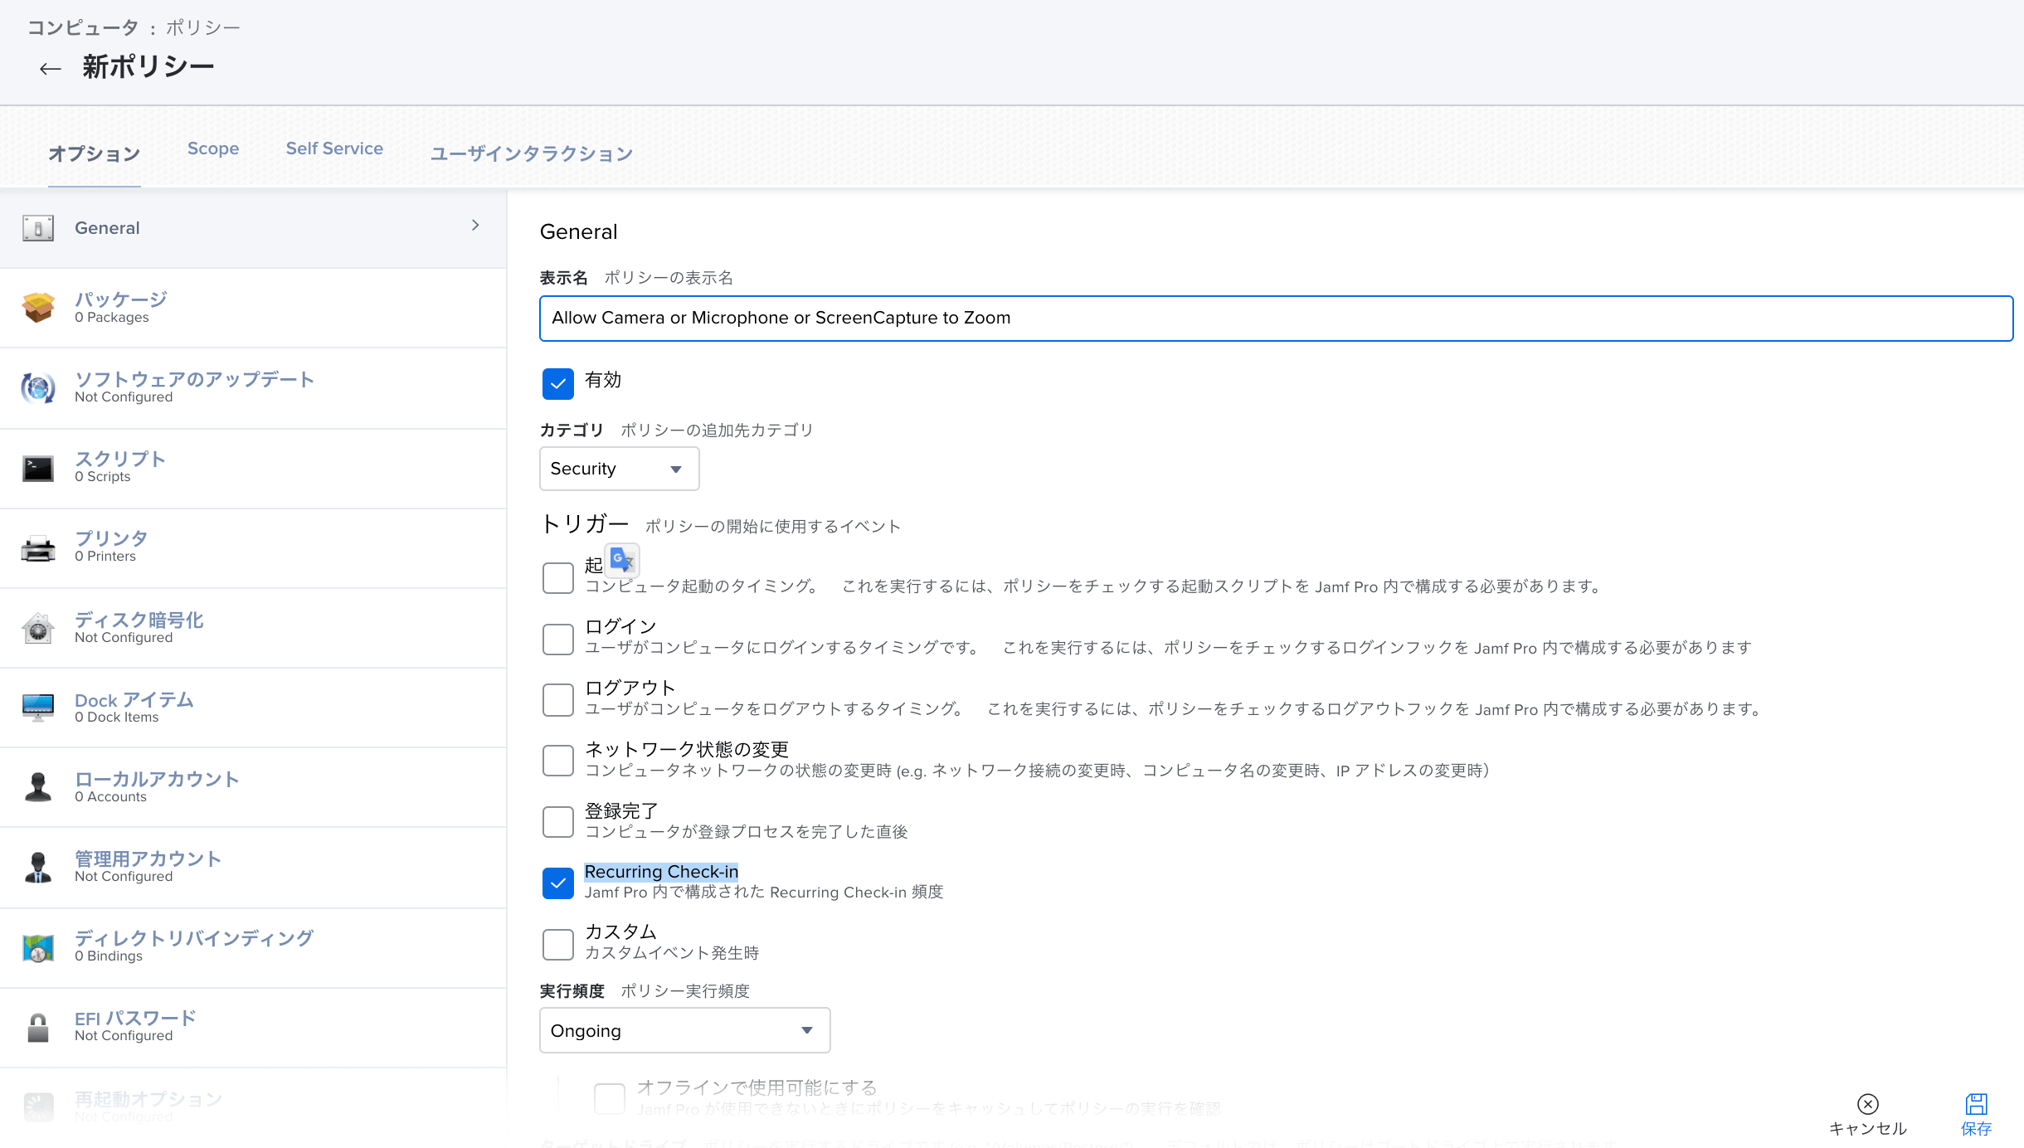Click the ディスク暗号化 vault icon
Screen dimensions: 2024x1148
click(38, 628)
